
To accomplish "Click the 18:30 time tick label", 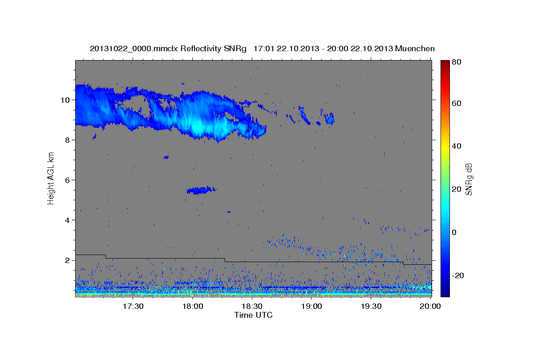I will click(252, 307).
